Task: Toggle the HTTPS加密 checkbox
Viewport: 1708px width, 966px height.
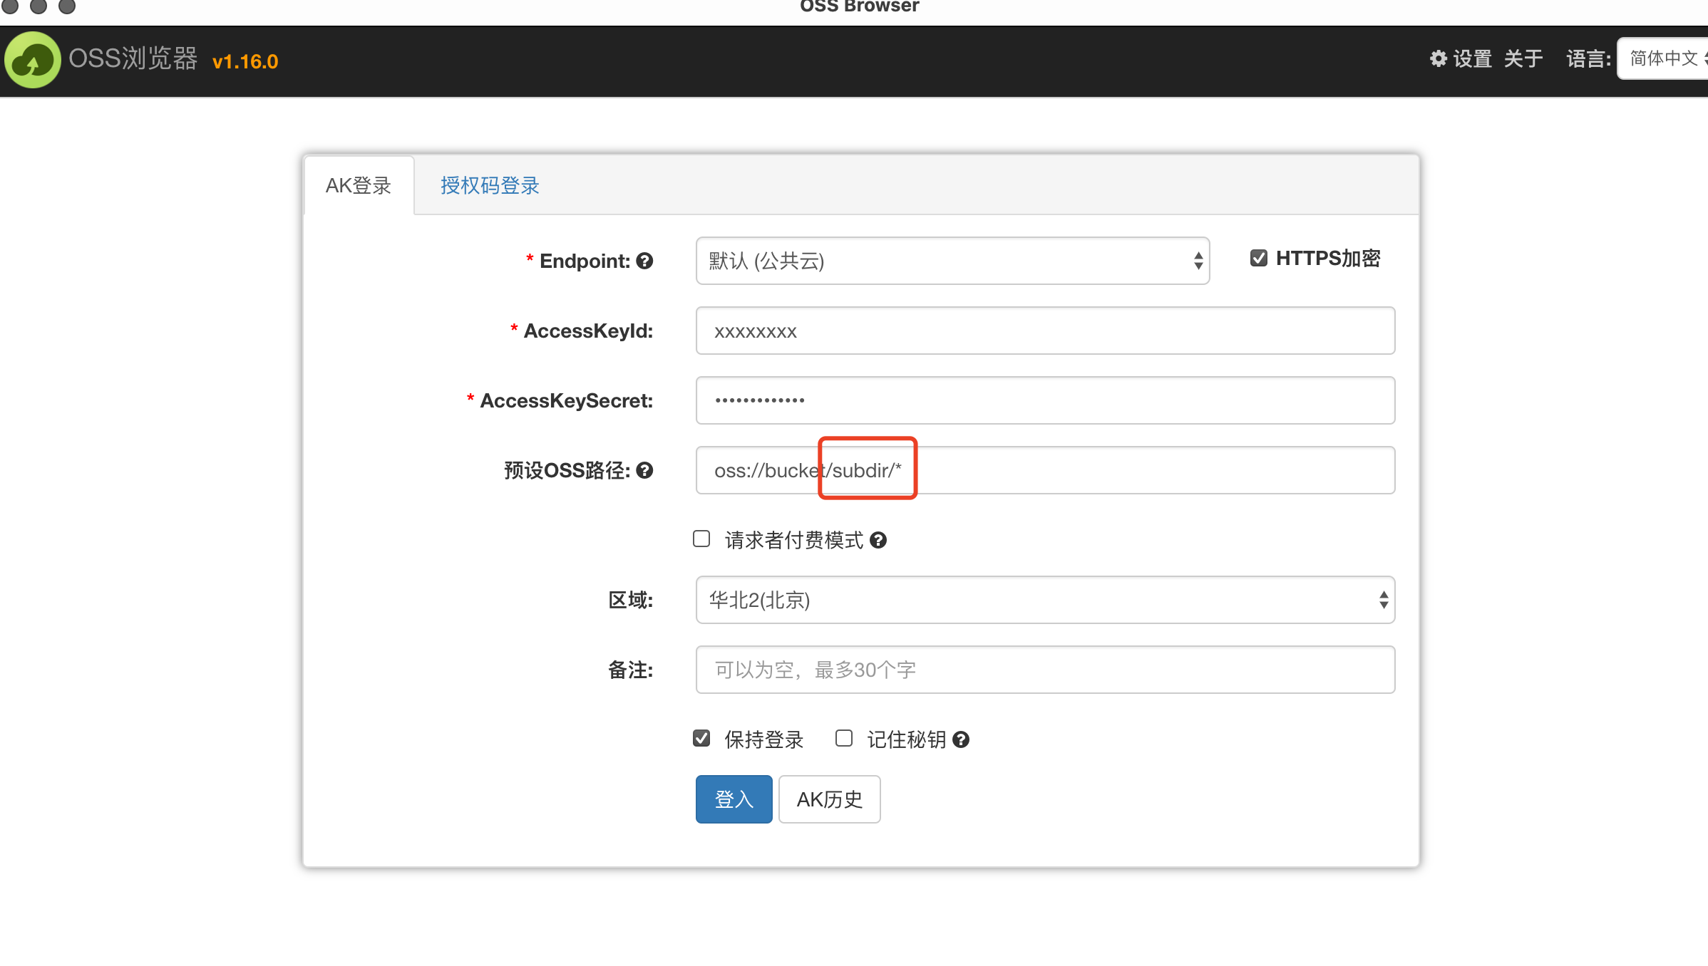Action: 1259,258
